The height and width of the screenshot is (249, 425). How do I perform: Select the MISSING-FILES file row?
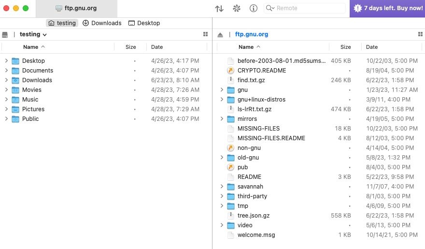point(319,129)
